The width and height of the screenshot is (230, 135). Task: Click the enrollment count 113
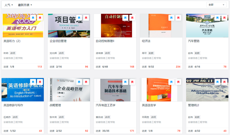40,67
